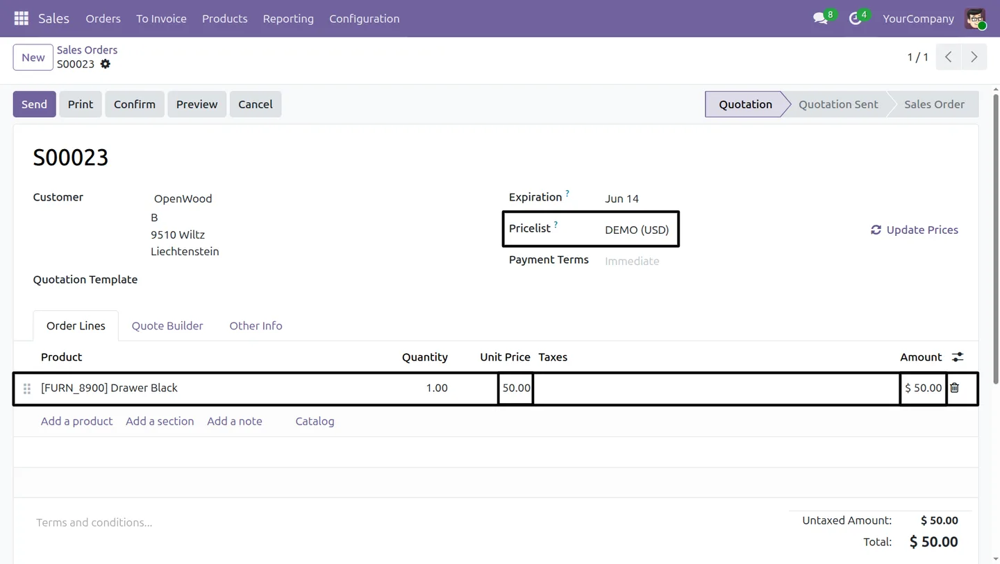Click the Quantity column header
Image resolution: width=1000 pixels, height=564 pixels.
[424, 357]
